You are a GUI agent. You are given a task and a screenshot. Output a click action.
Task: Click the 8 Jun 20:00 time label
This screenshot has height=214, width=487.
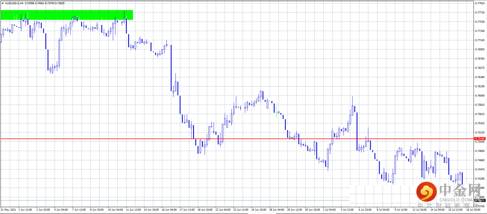pos(97,209)
